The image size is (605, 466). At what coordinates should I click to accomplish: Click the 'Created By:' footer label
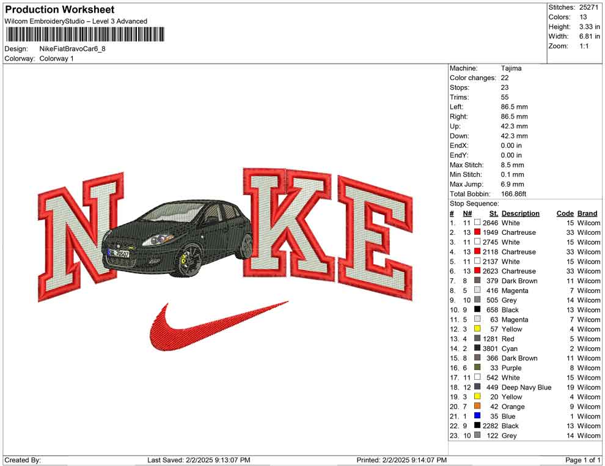point(23,460)
